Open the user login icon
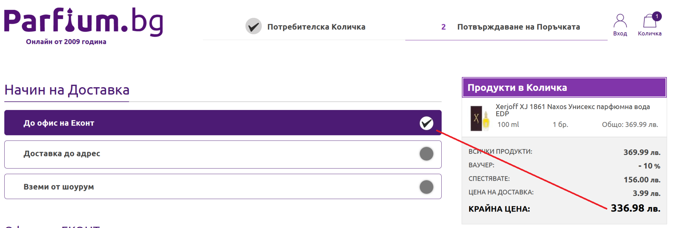Screen dimensions: 676x228 coord(620,21)
